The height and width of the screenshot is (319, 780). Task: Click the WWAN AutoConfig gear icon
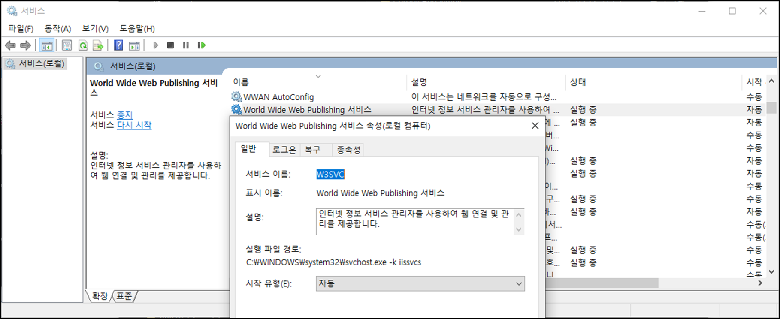coord(236,97)
